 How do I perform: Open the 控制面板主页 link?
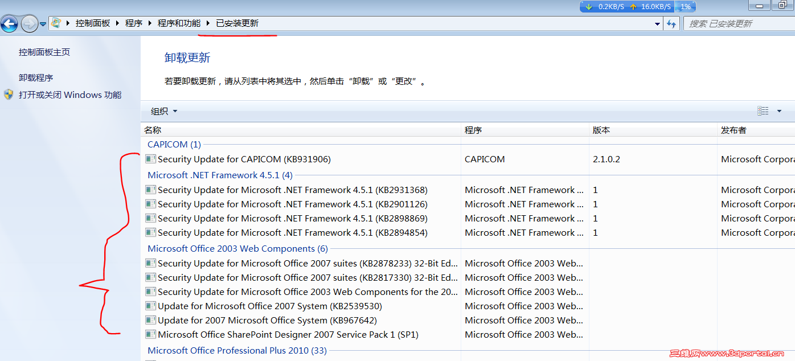(x=44, y=52)
